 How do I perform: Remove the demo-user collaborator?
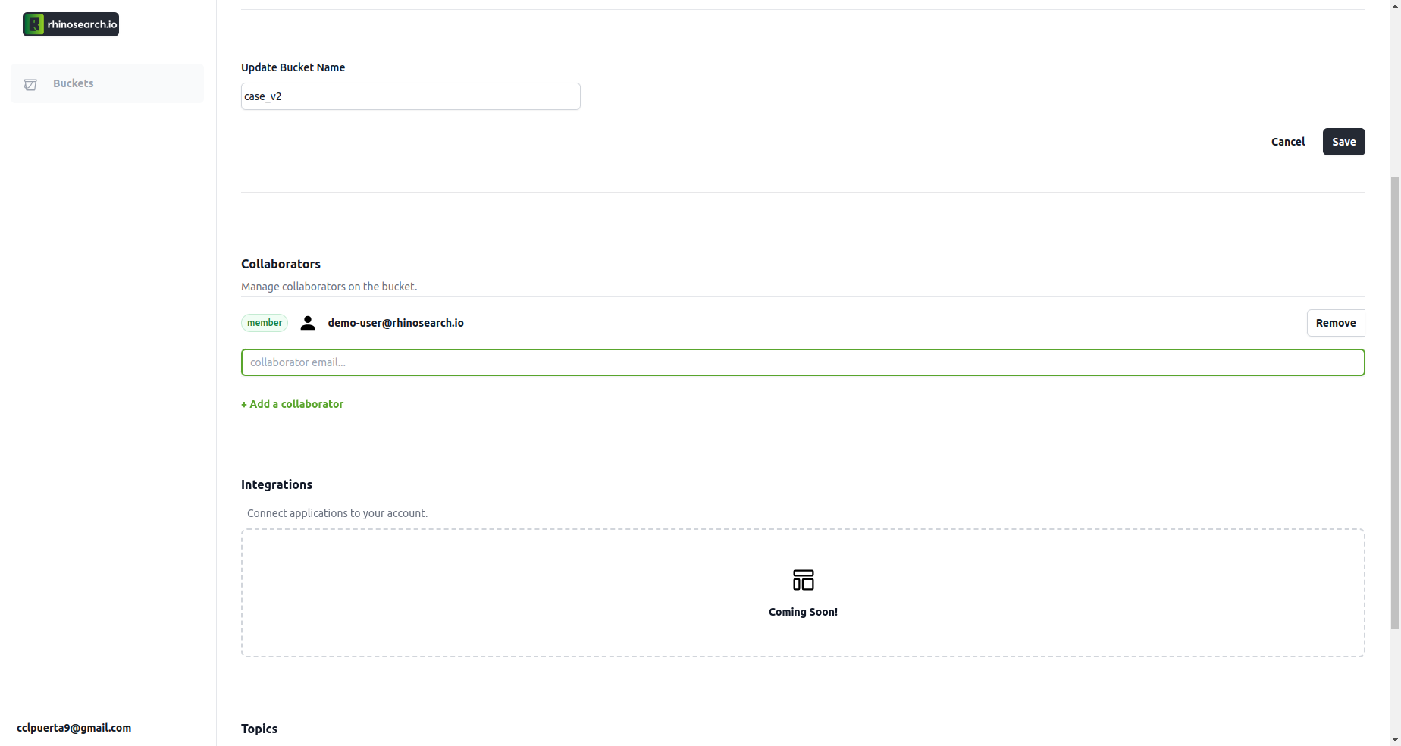click(1335, 323)
